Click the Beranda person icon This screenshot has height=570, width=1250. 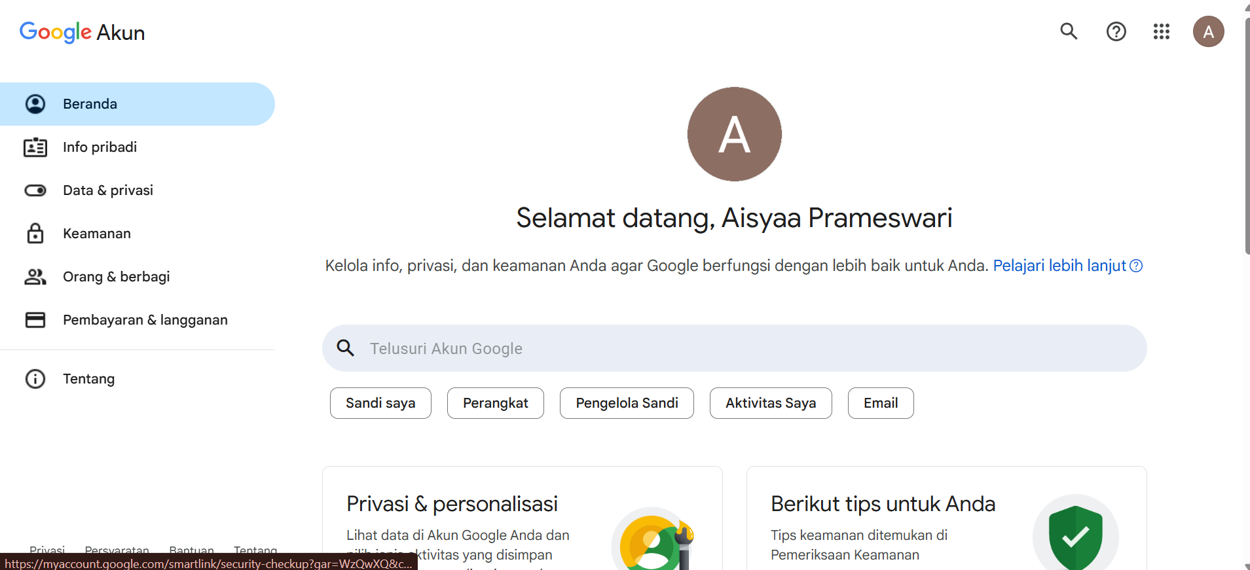coord(35,104)
